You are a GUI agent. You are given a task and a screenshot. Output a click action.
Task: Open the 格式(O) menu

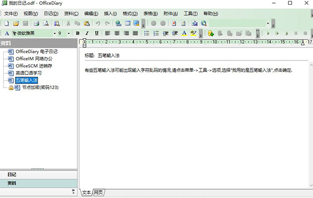tap(130, 14)
